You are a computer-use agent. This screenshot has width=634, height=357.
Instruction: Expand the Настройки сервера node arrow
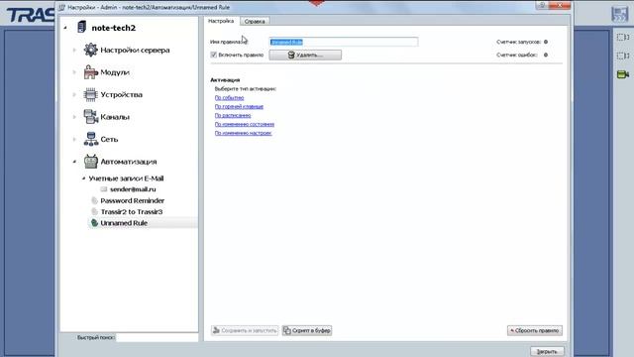click(x=74, y=51)
